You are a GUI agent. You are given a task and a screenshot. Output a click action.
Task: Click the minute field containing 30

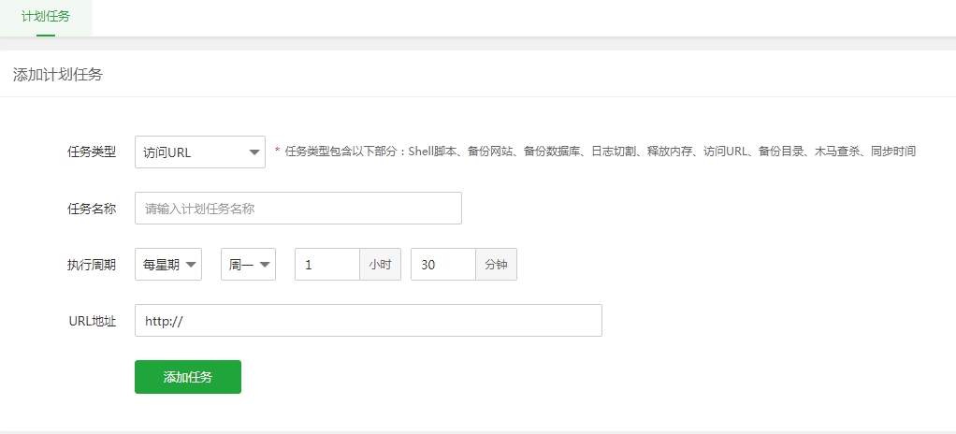click(442, 265)
